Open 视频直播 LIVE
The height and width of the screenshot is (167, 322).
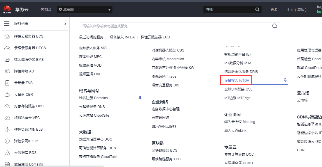[90, 74]
